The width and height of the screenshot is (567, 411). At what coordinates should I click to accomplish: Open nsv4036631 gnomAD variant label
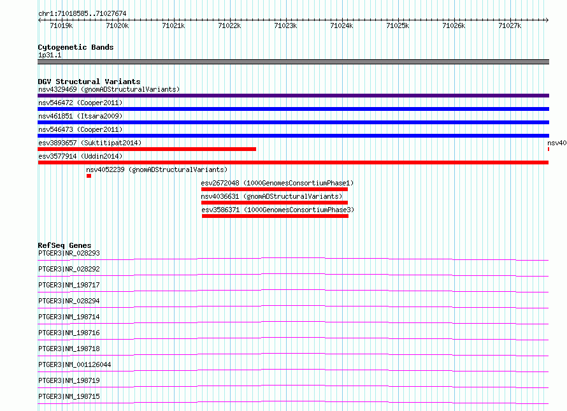coord(271,196)
